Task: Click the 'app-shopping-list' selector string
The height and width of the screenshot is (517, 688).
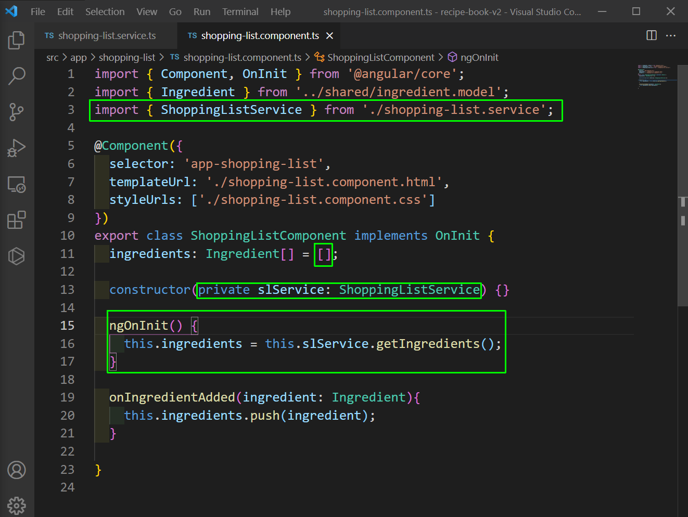Action: [x=254, y=164]
